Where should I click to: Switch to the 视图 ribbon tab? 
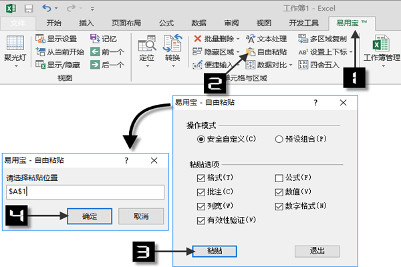[264, 23]
